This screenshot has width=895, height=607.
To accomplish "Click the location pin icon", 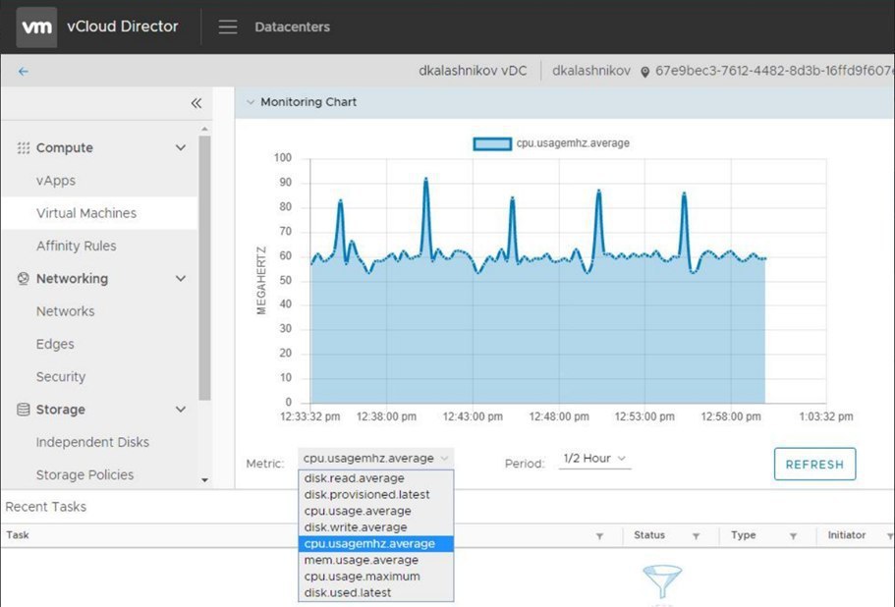I will (x=645, y=72).
